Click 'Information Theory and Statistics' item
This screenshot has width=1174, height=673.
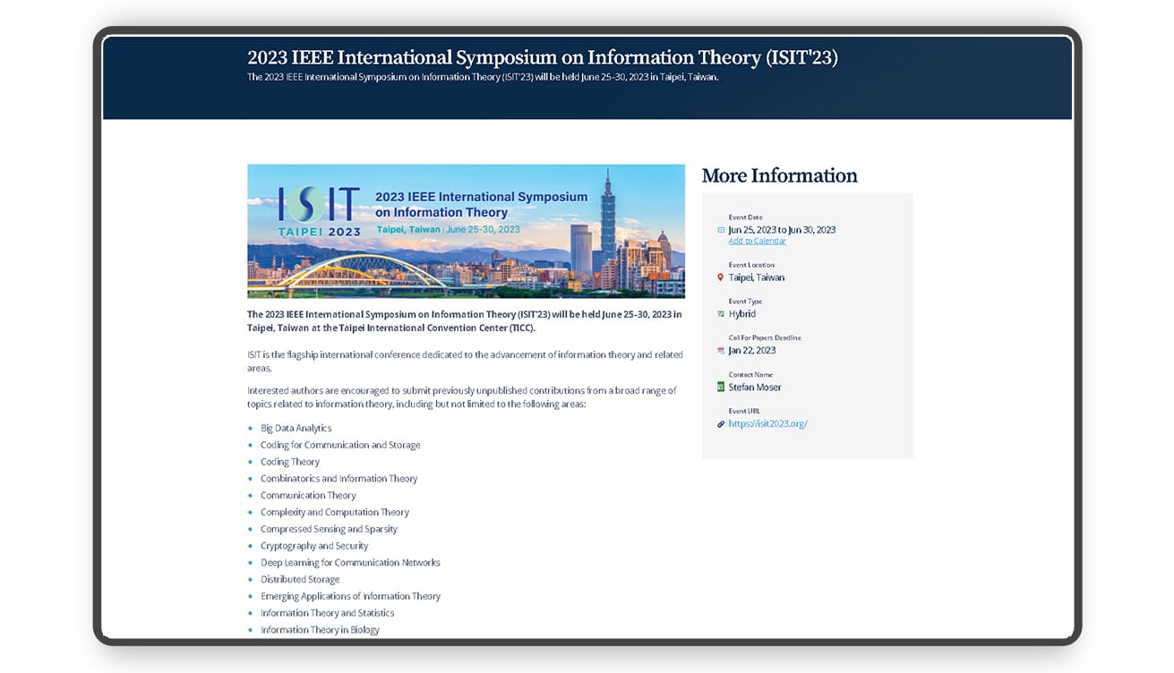click(327, 613)
